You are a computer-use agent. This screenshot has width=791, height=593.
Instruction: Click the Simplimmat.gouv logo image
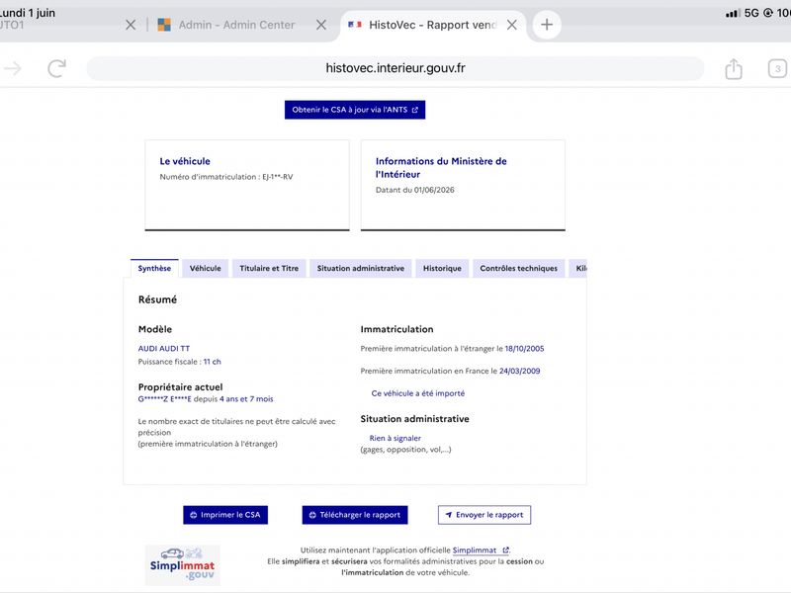(183, 564)
